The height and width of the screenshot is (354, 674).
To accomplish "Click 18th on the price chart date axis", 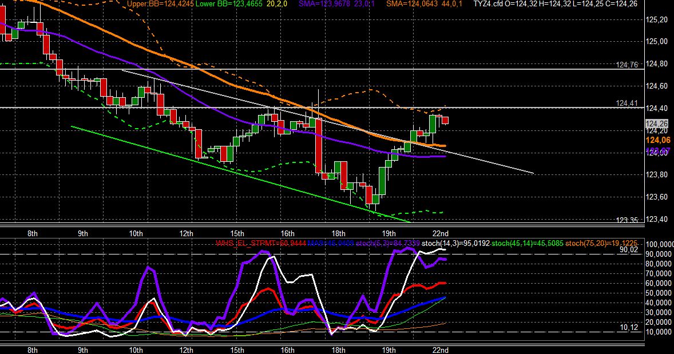I will point(338,234).
